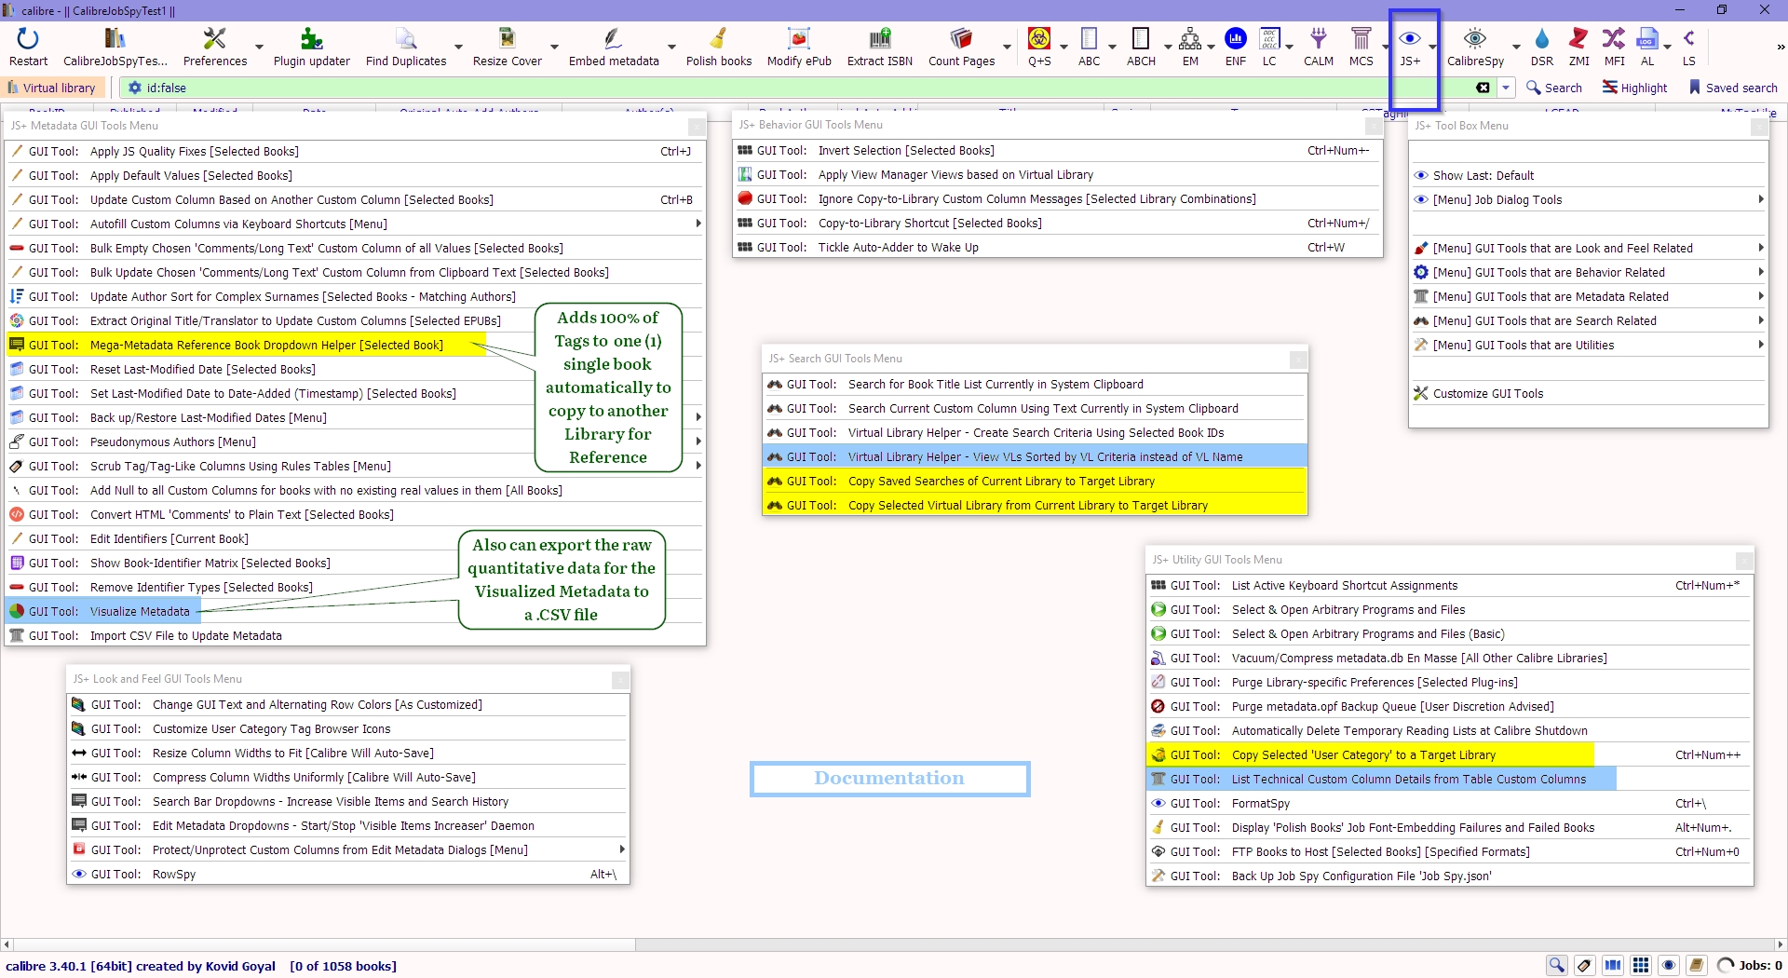Click the Restart toolbar icon
This screenshot has width=1788, height=978.
pyautogui.click(x=28, y=47)
